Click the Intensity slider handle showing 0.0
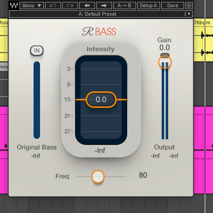 [x=101, y=100]
